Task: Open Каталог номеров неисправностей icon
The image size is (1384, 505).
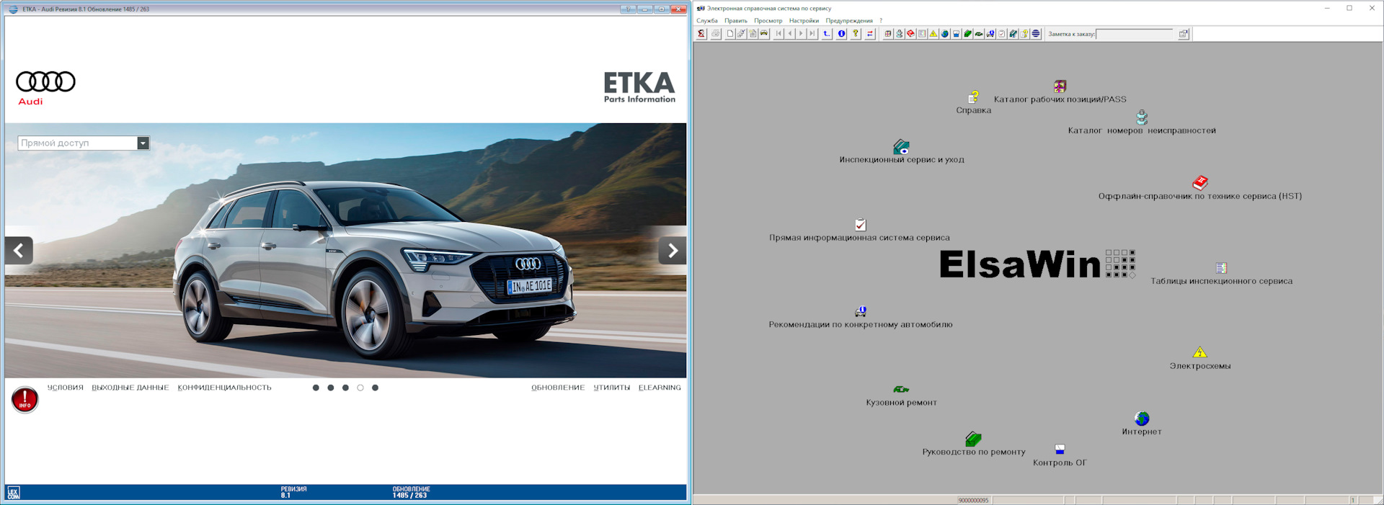Action: pos(1142,117)
